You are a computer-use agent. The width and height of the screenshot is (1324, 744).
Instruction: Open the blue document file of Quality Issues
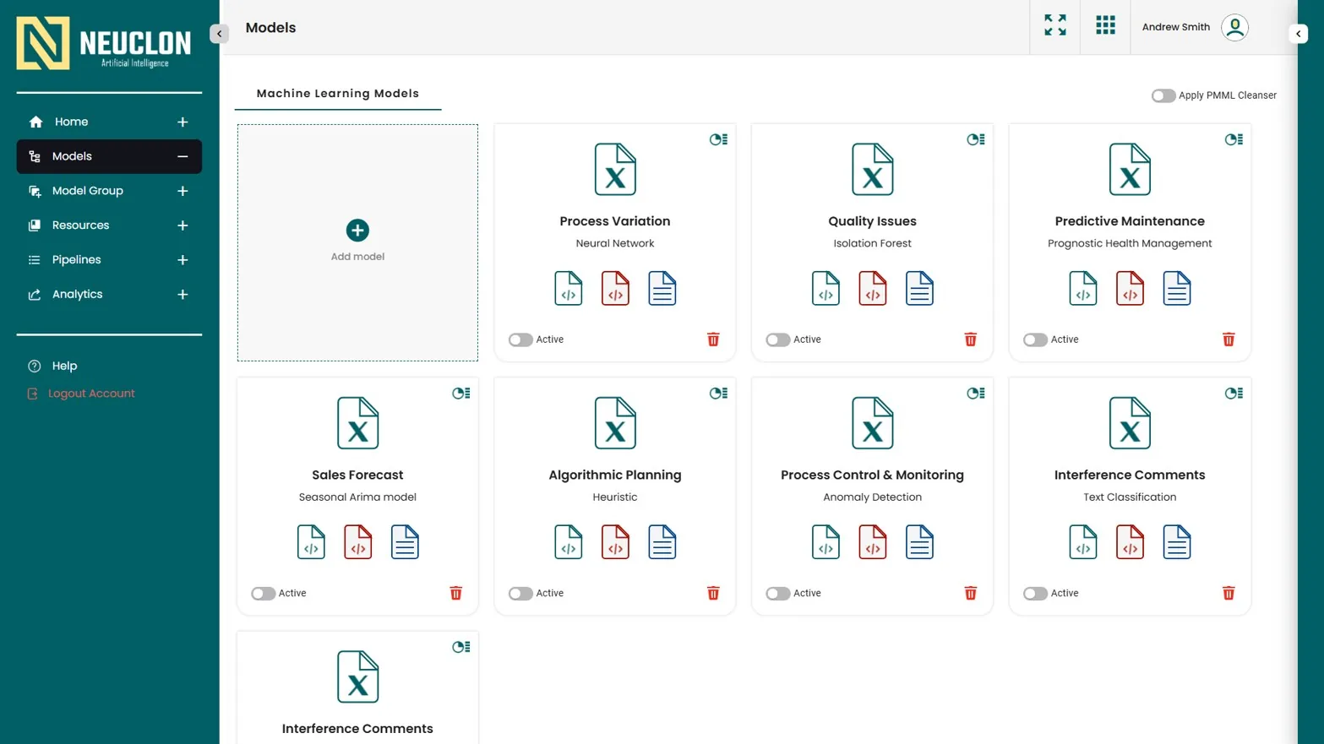(x=919, y=288)
